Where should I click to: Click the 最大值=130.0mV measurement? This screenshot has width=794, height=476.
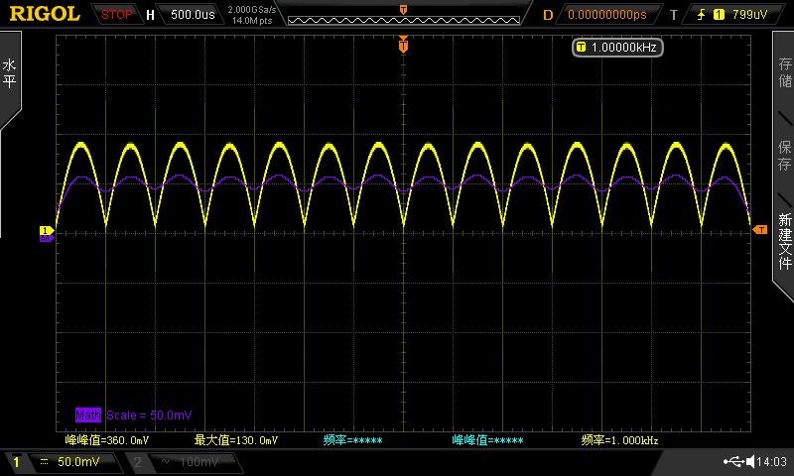pos(236,440)
